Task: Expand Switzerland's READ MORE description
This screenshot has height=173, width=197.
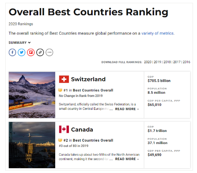Action: pos(127,109)
